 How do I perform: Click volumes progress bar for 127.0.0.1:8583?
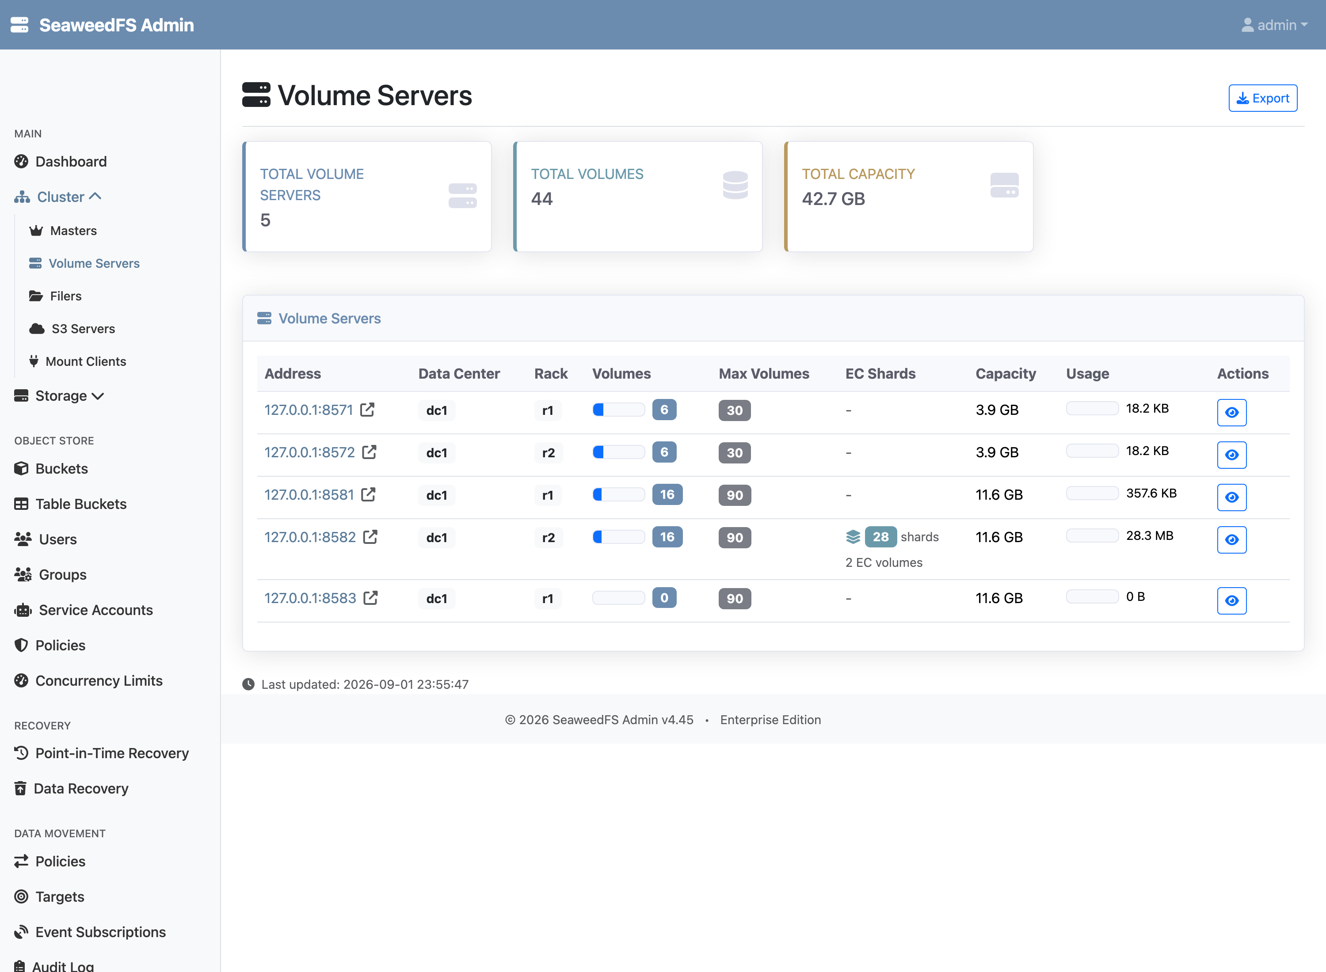point(618,598)
